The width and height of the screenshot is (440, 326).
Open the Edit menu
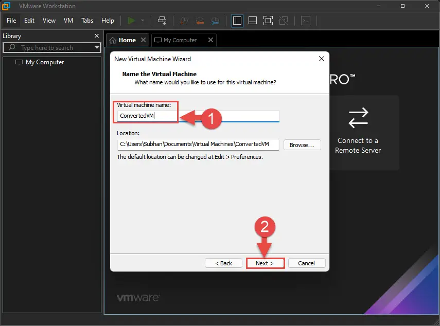coord(29,21)
